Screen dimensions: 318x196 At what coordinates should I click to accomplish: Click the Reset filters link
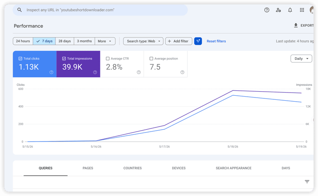tap(216, 41)
